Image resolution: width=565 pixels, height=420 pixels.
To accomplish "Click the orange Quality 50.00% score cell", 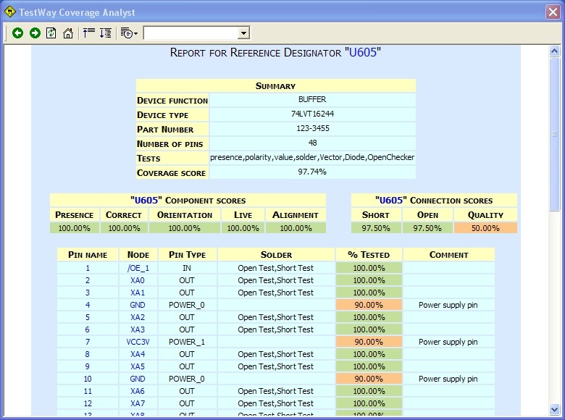I will tap(485, 228).
